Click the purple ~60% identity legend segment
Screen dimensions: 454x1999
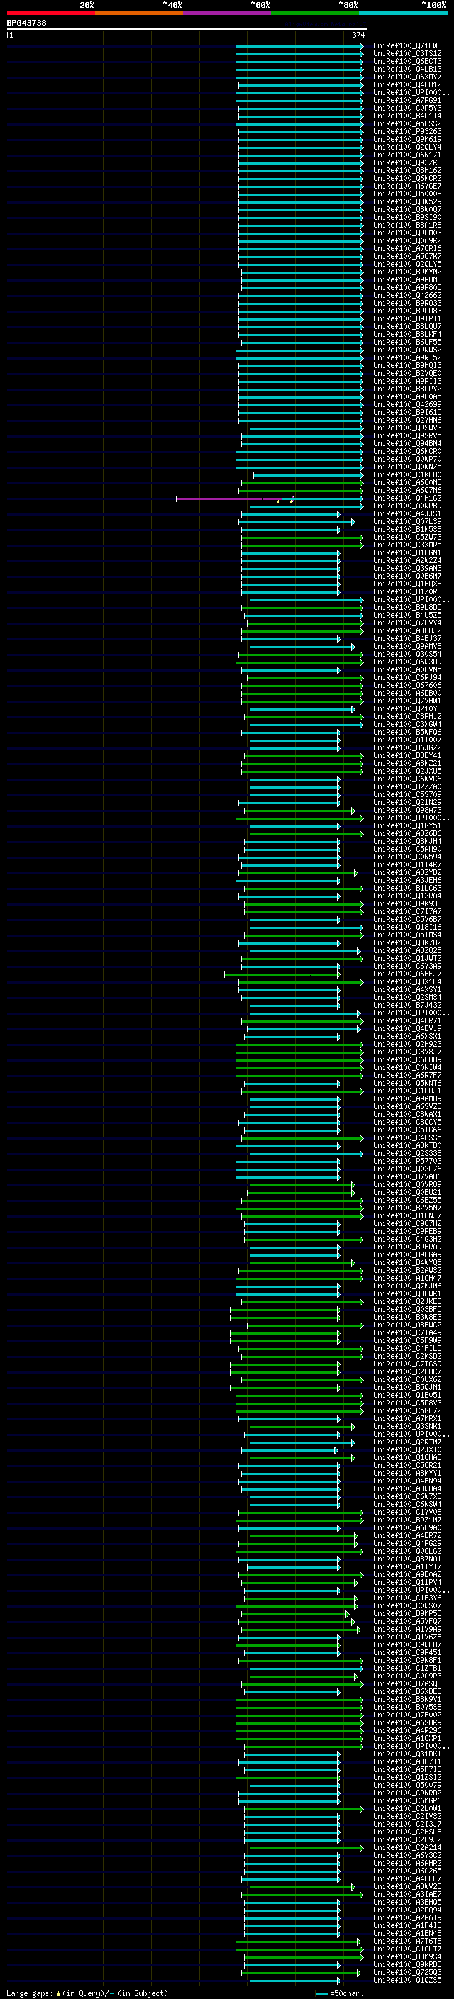tap(228, 13)
